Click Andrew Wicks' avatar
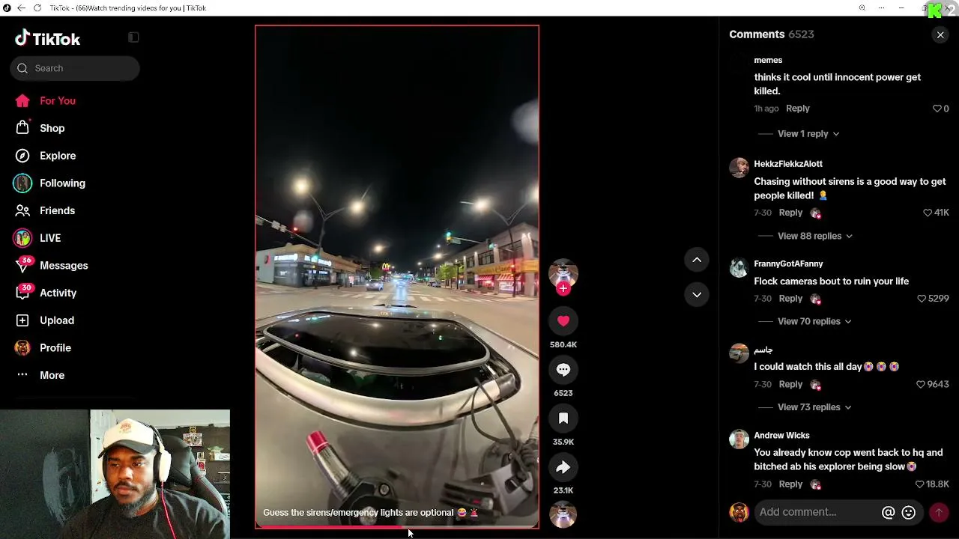This screenshot has height=539, width=959. [x=739, y=439]
